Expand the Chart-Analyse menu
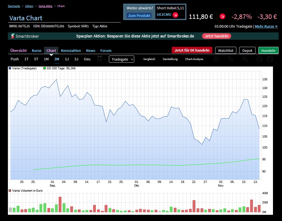Viewport: 282px width, 221px height. click(194, 59)
